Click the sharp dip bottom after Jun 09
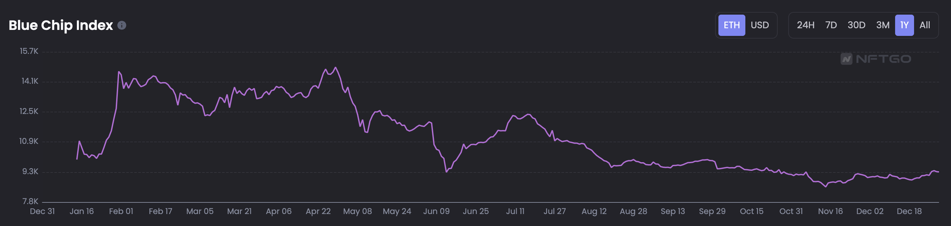 pyautogui.click(x=446, y=172)
